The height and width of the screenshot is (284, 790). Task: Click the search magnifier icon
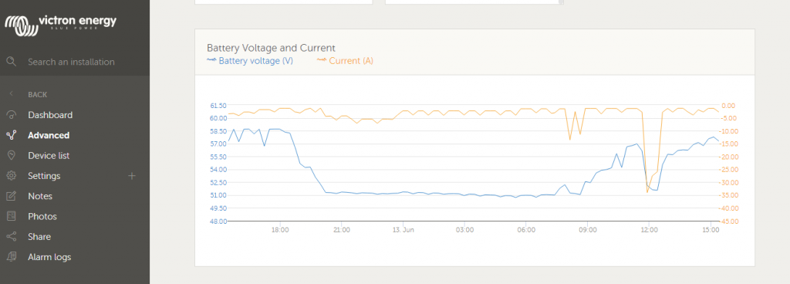click(11, 62)
